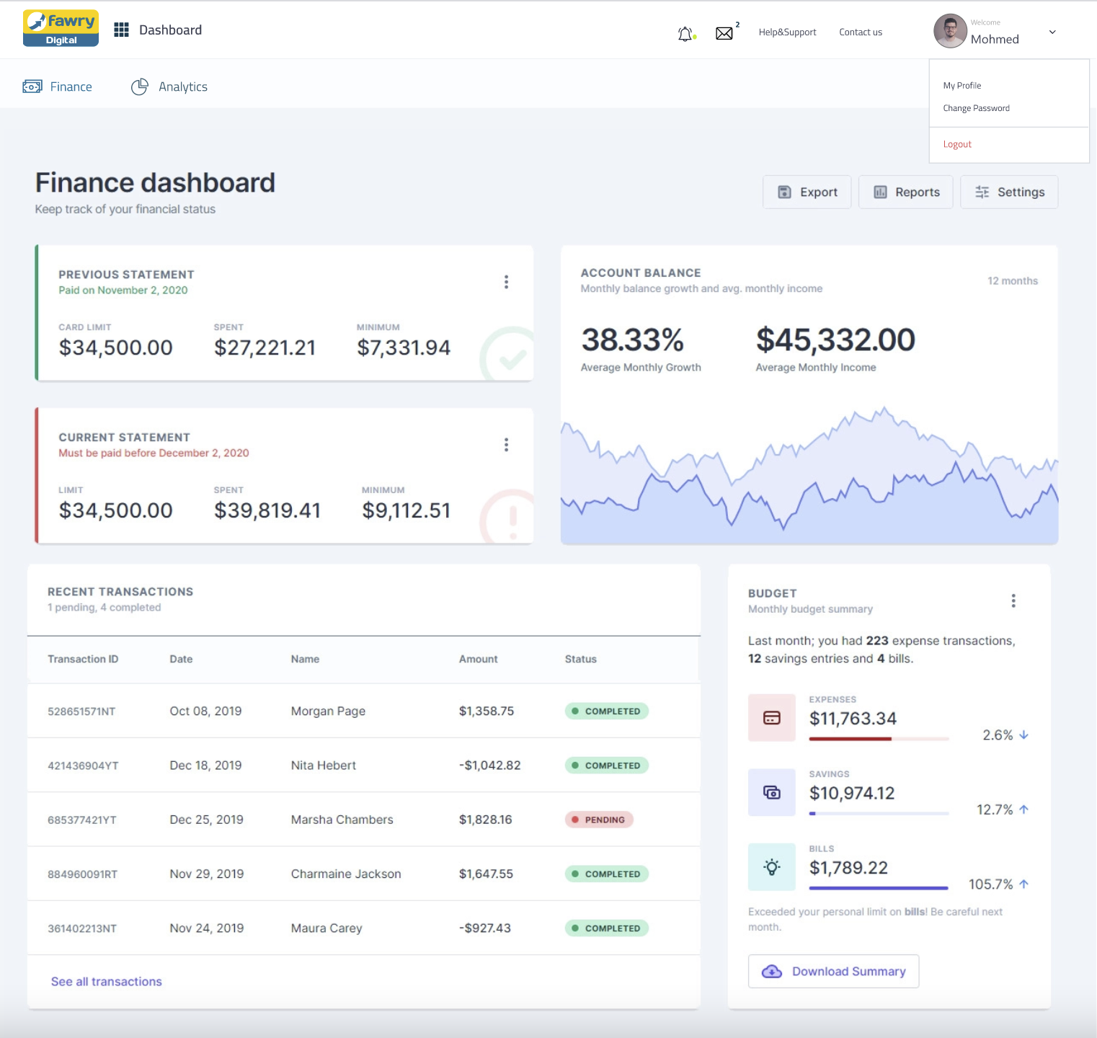Viewport: 1097px width, 1038px height.
Task: Click the Analytics pie chart icon
Action: pyautogui.click(x=139, y=86)
